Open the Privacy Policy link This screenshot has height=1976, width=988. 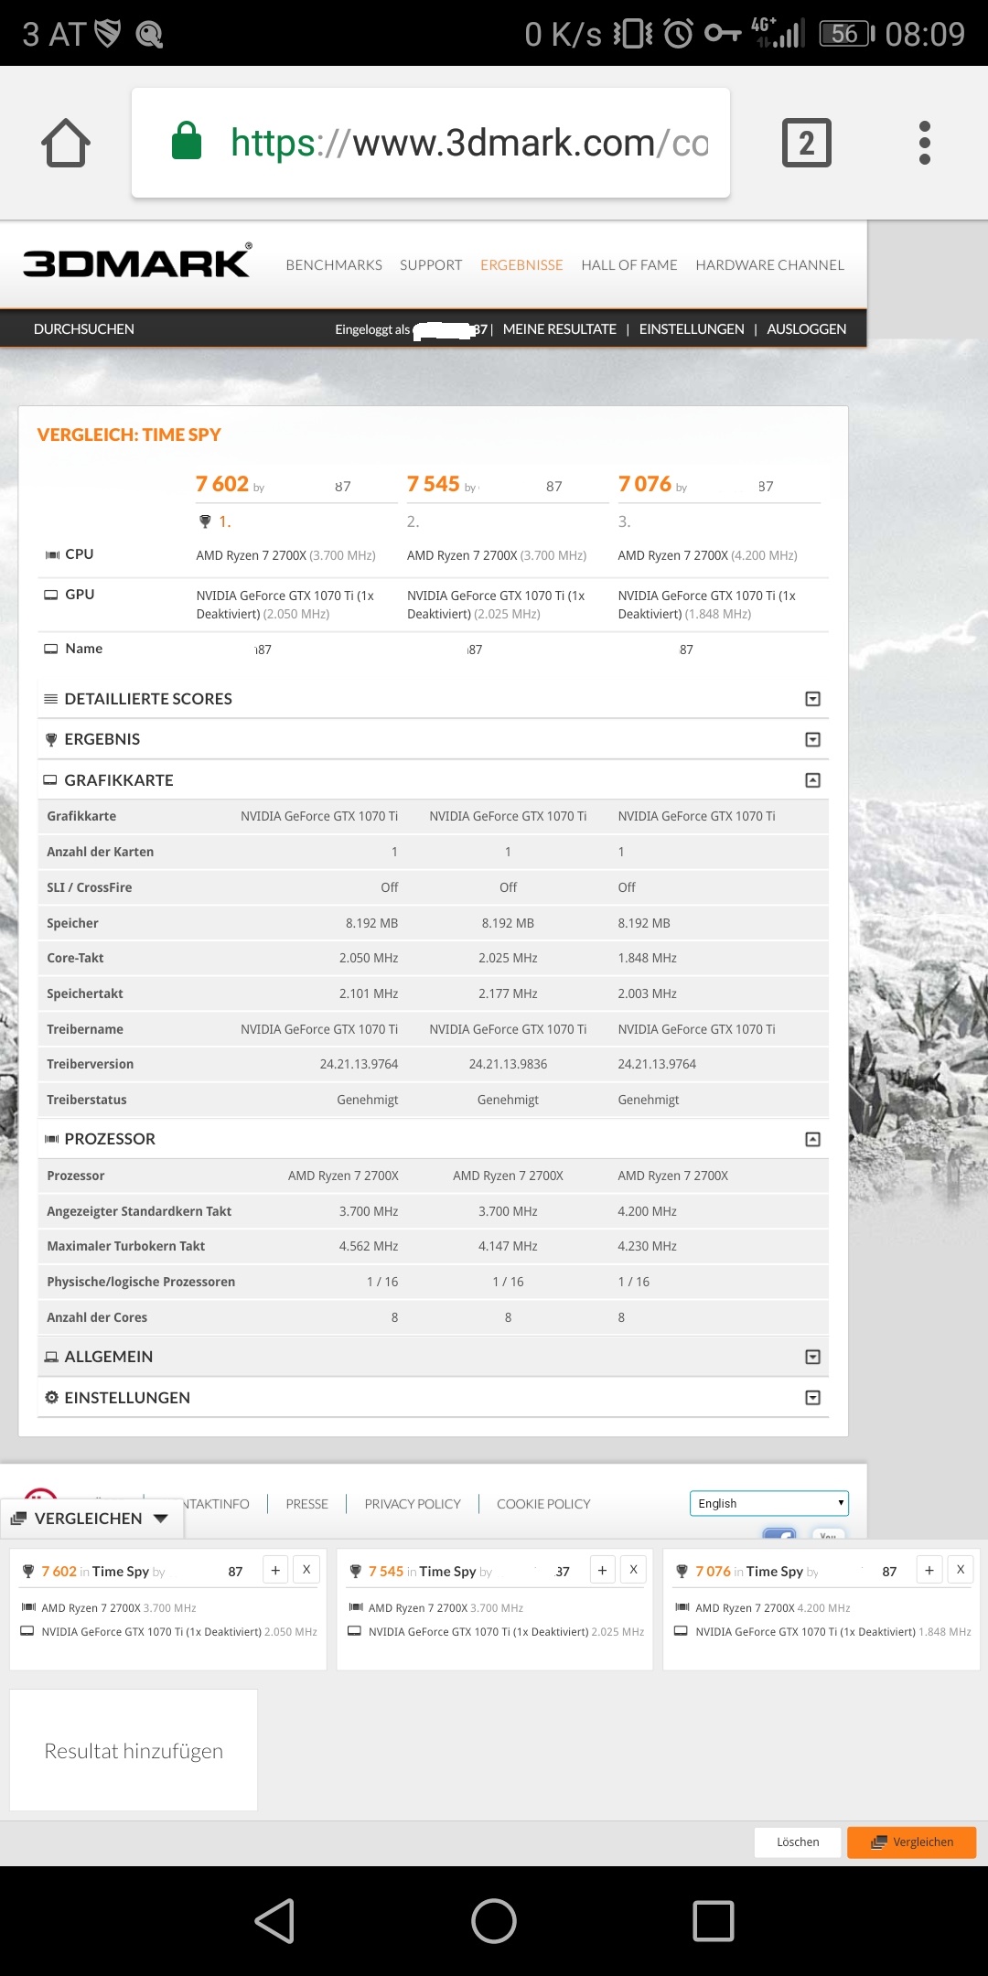(413, 1504)
